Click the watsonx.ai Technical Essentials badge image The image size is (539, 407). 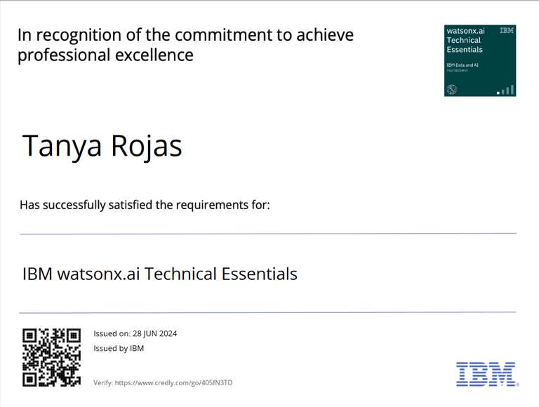[x=480, y=60]
